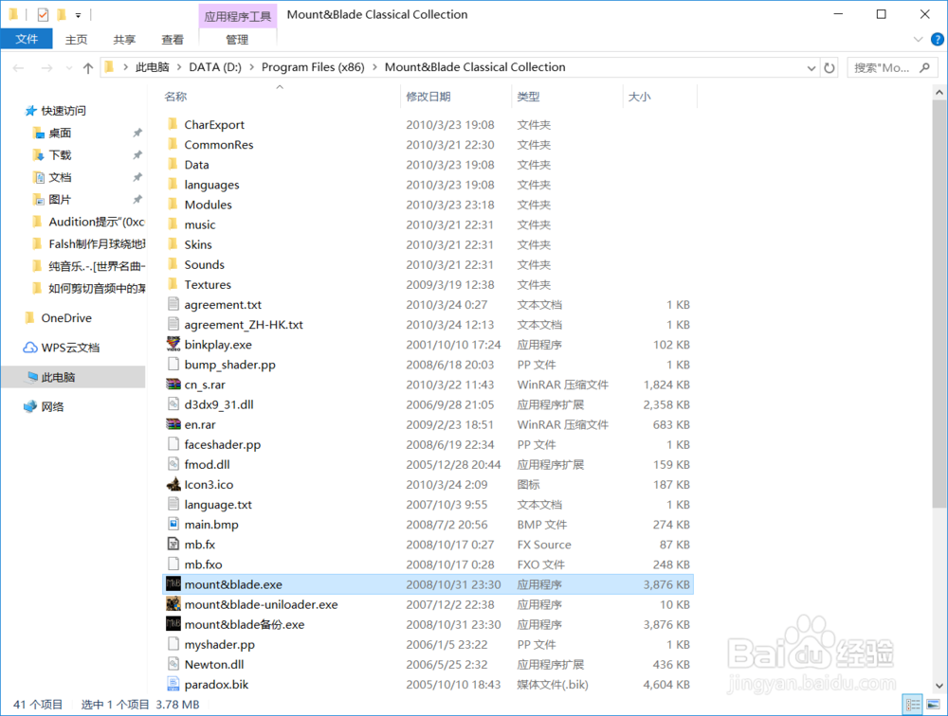Sort files by 名称 column

[x=175, y=97]
